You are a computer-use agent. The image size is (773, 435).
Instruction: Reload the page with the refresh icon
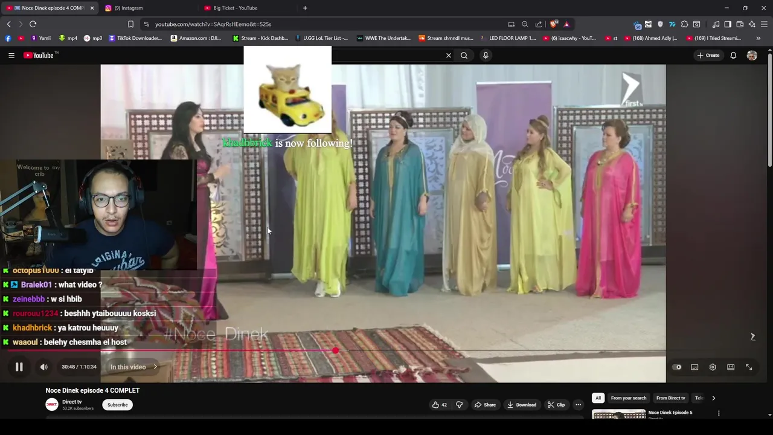pos(33,24)
